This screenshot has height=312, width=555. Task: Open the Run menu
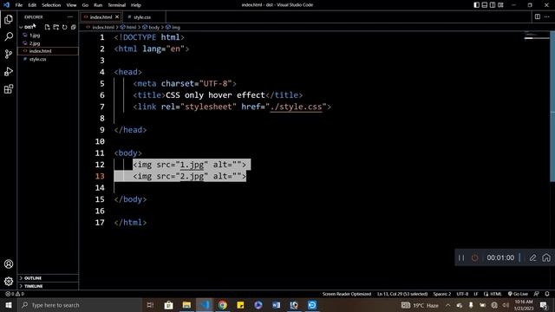pos(98,5)
